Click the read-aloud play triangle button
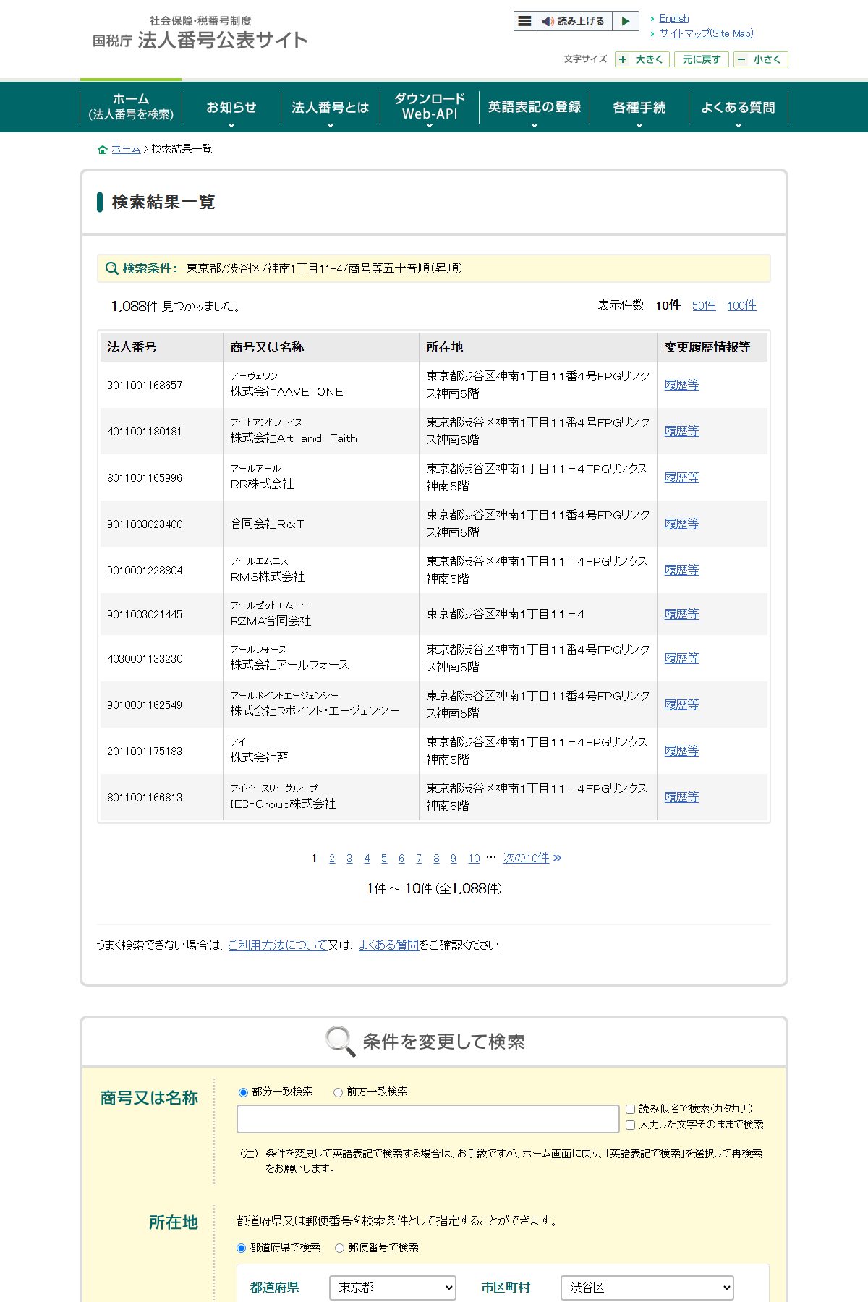The width and height of the screenshot is (868, 1302). point(626,21)
